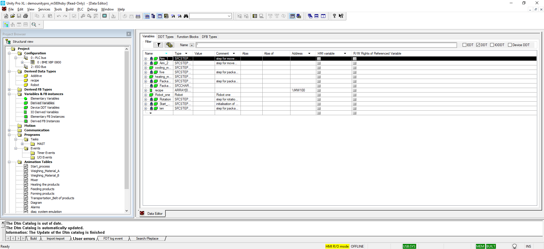Select the Mixer animation table
Viewport: 544px width, 249px height.
pos(34,180)
